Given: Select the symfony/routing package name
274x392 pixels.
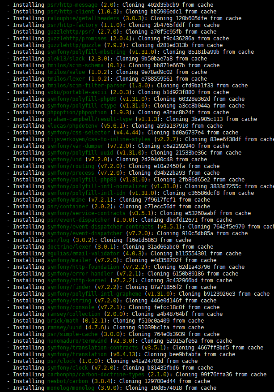Looking at the screenshot, I should pyautogui.click(x=71, y=167).
